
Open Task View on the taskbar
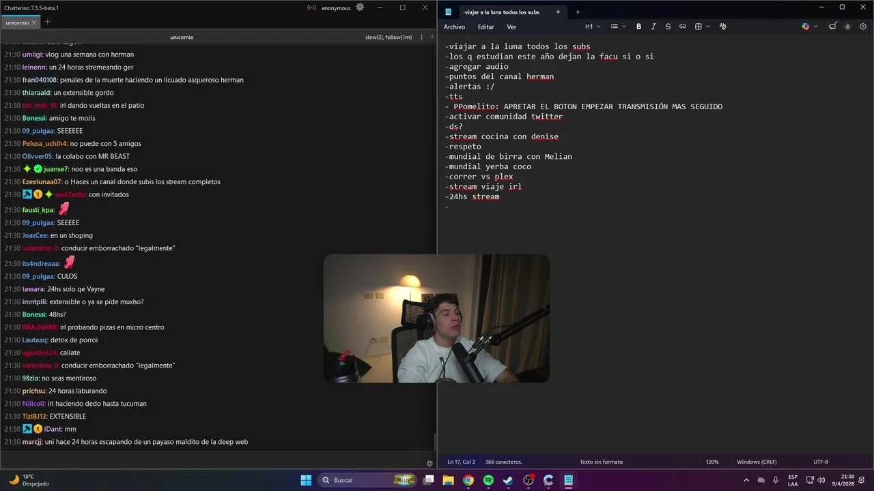[428, 480]
